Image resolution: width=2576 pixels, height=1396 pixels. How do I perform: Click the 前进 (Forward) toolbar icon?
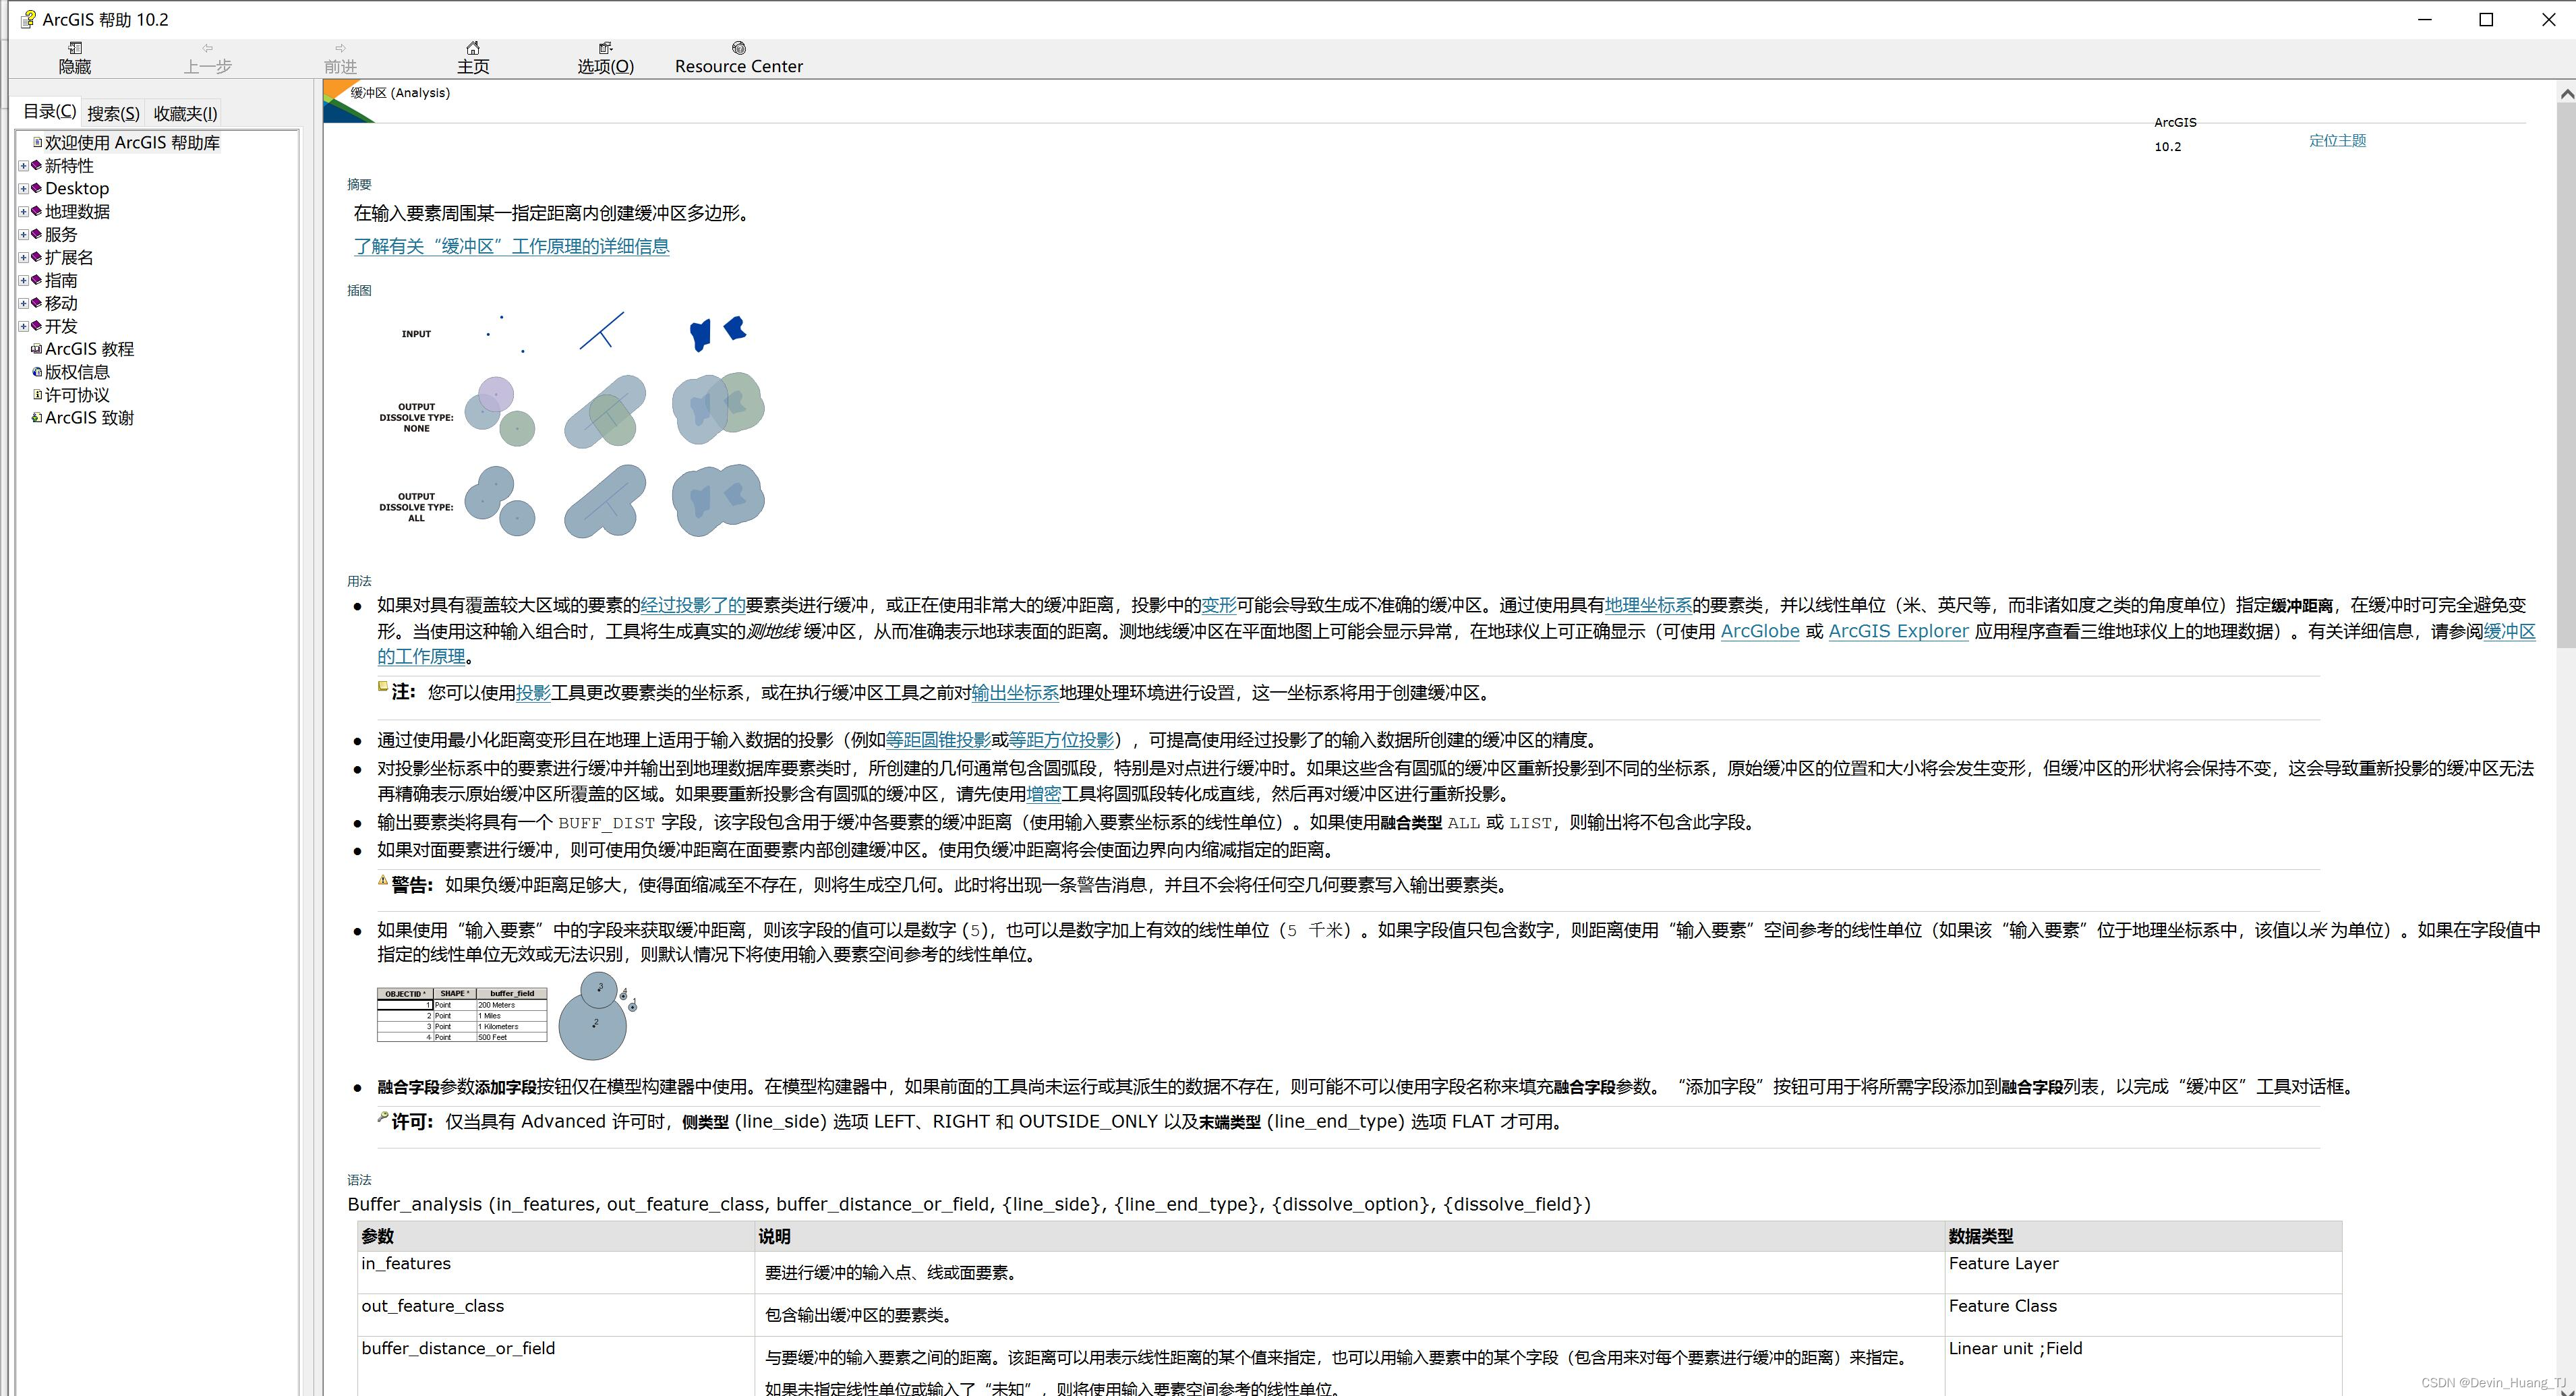click(x=340, y=58)
